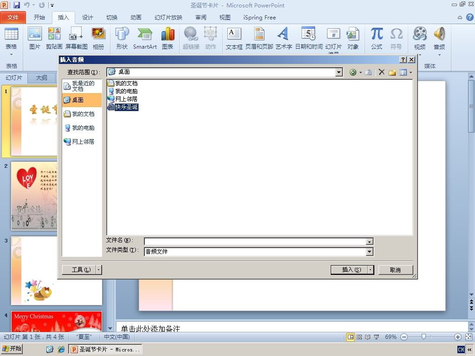This screenshot has height=356, width=475.
Task: Insert a SmartArt graphic
Action: click(x=145, y=33)
